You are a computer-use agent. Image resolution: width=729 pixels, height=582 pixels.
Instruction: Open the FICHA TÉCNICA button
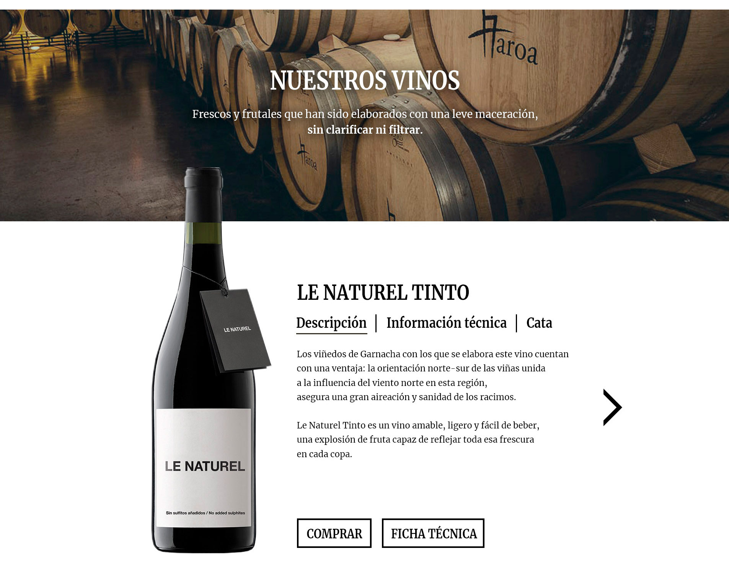[x=433, y=533]
